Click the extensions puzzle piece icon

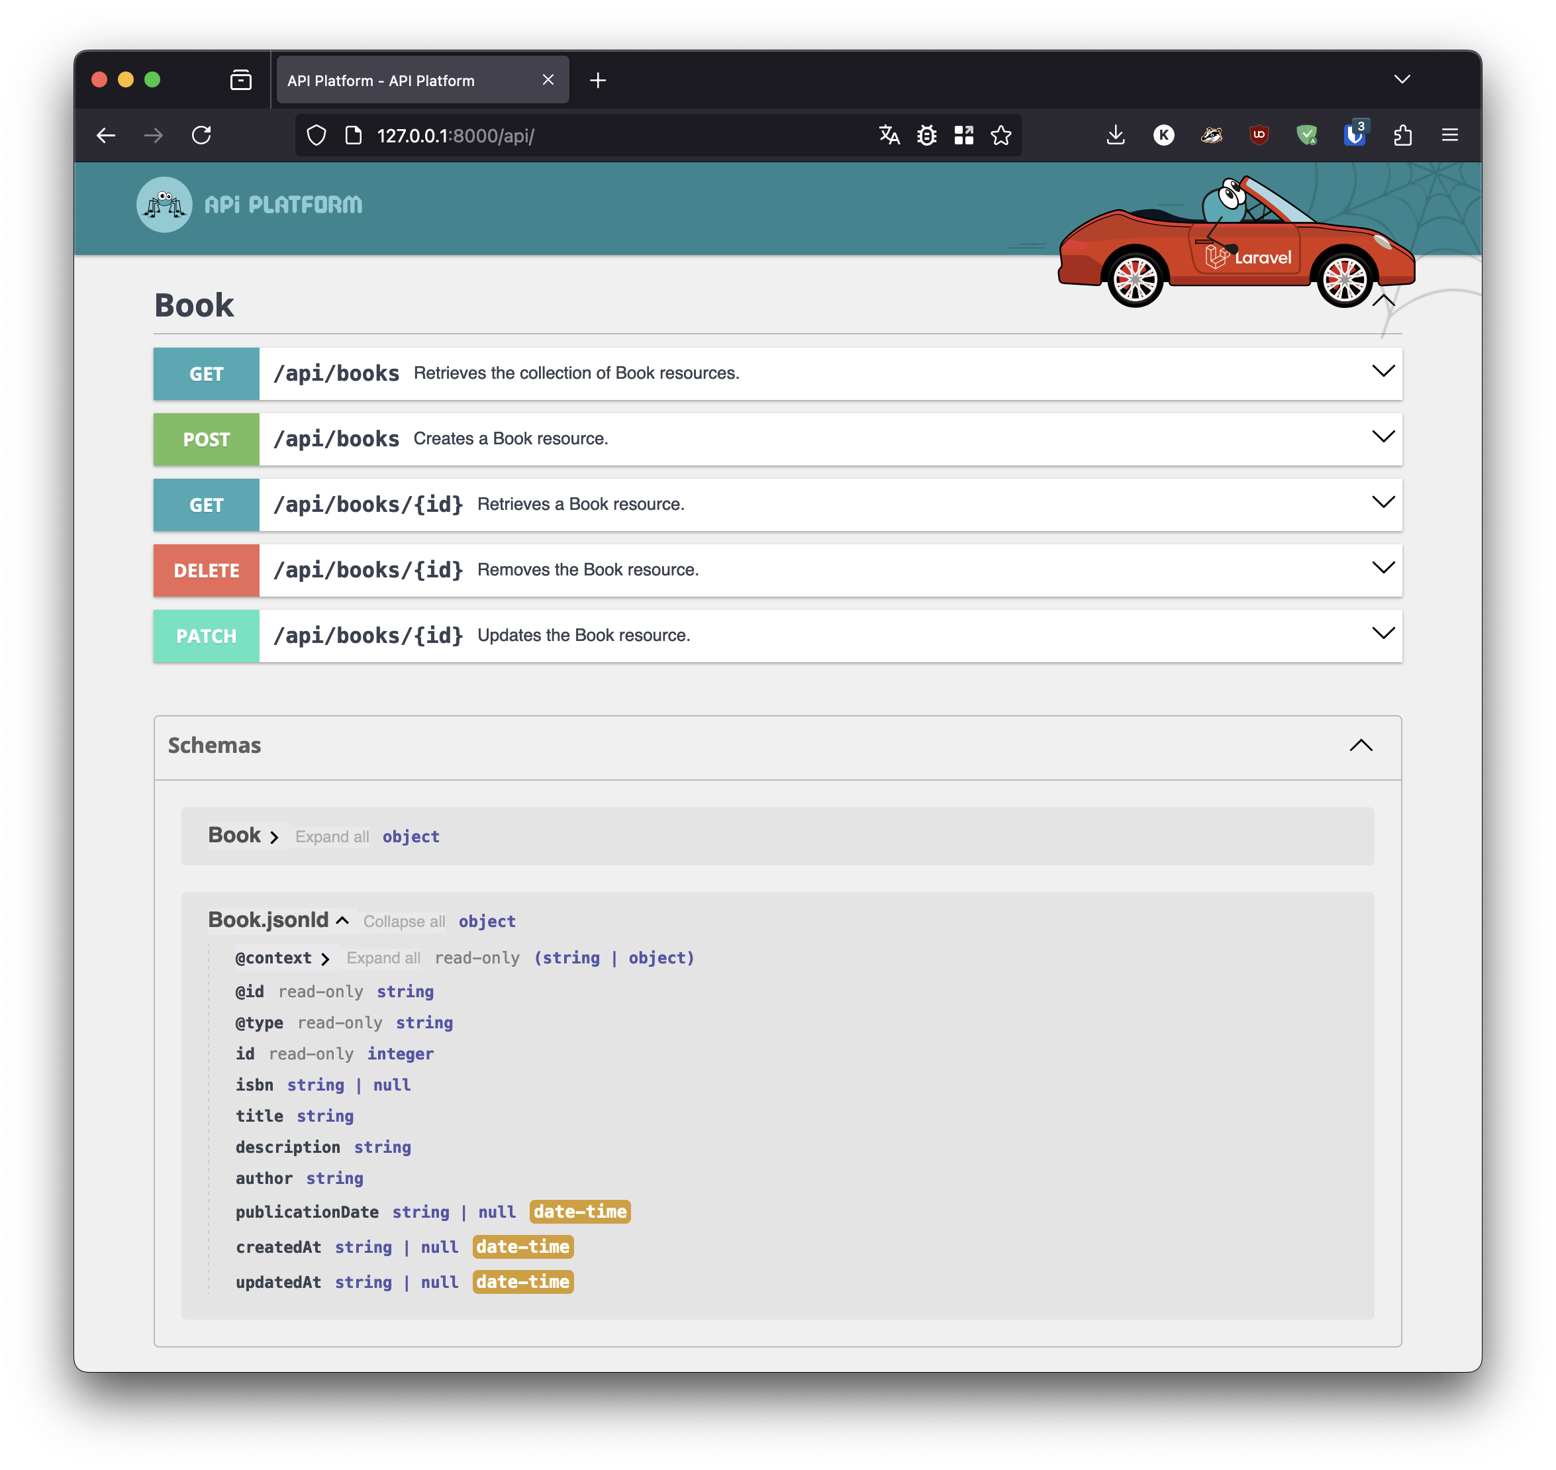pos(1403,135)
